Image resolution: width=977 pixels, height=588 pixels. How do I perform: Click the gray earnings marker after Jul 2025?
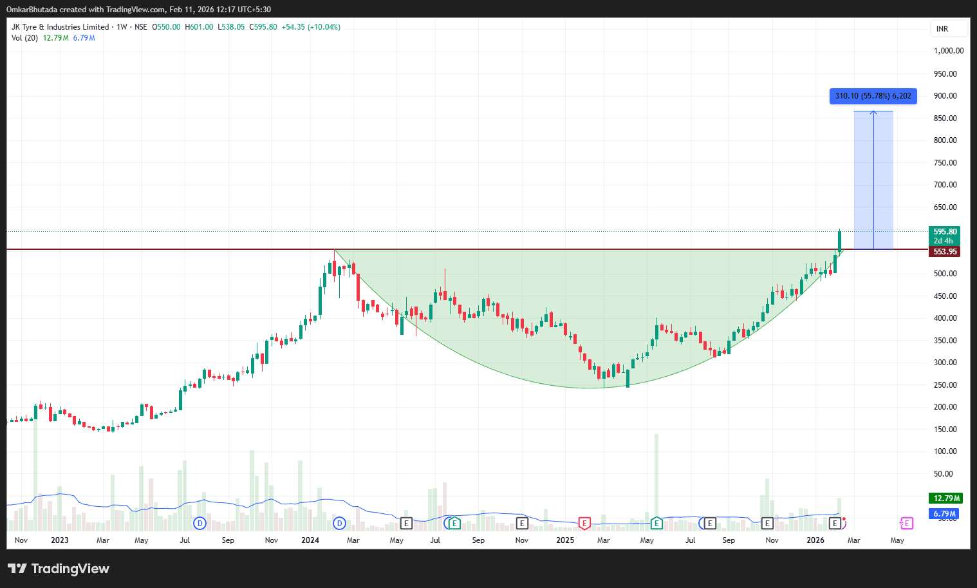pyautogui.click(x=710, y=523)
